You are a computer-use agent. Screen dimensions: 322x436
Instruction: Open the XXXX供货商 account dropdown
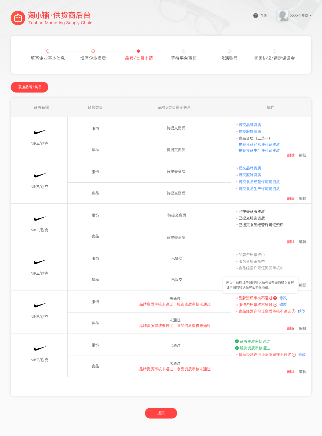click(301, 16)
